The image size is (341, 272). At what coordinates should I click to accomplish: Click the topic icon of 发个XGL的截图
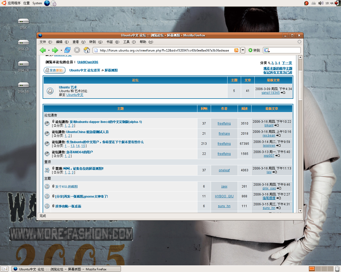(47, 186)
